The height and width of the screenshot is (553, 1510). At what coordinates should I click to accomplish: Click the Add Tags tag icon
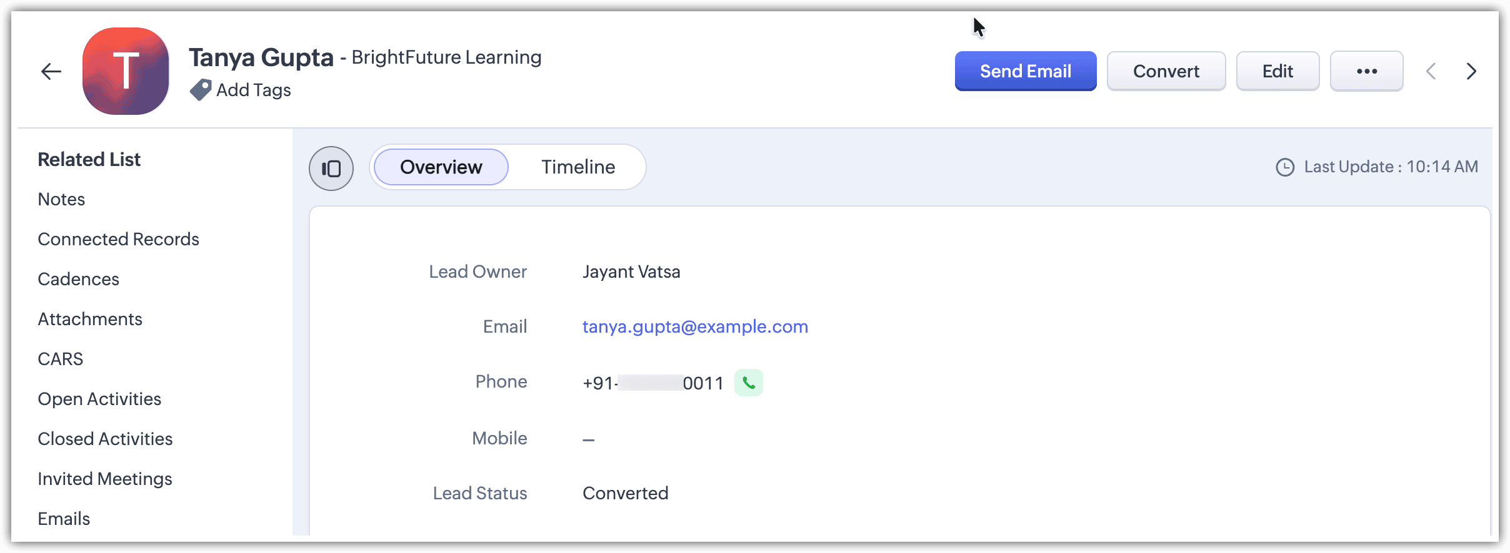[x=200, y=90]
